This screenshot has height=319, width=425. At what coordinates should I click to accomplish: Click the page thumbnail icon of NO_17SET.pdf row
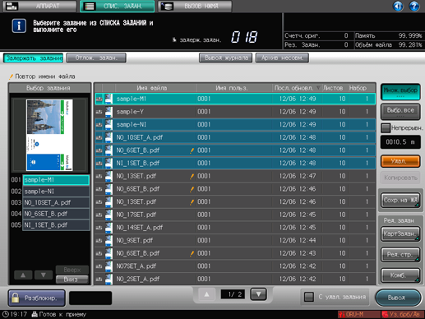tap(109, 215)
